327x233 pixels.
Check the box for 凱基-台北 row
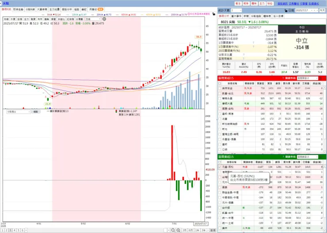pyautogui.click(x=220, y=93)
